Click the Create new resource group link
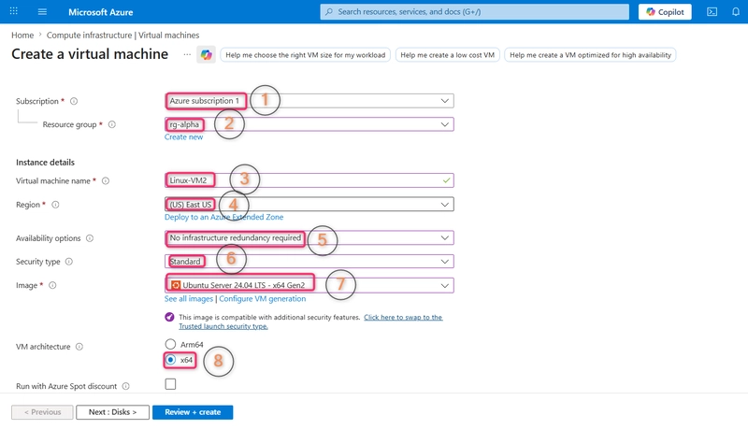Screen dimensions: 748x429 (x=183, y=136)
